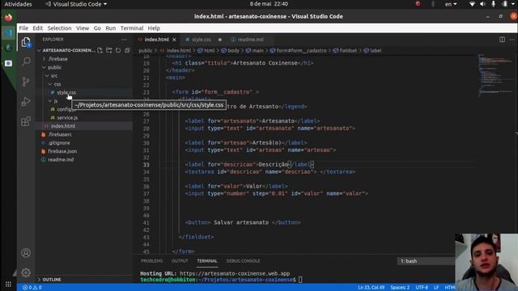518x291 pixels.
Task: Expand the Outline section
Action: 52,280
